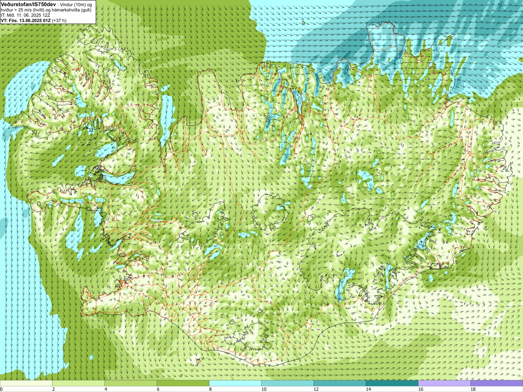Image resolution: width=523 pixels, height=392 pixels.
Task: Click the purple legend swatch above 18 m/s
Action: 497,383
